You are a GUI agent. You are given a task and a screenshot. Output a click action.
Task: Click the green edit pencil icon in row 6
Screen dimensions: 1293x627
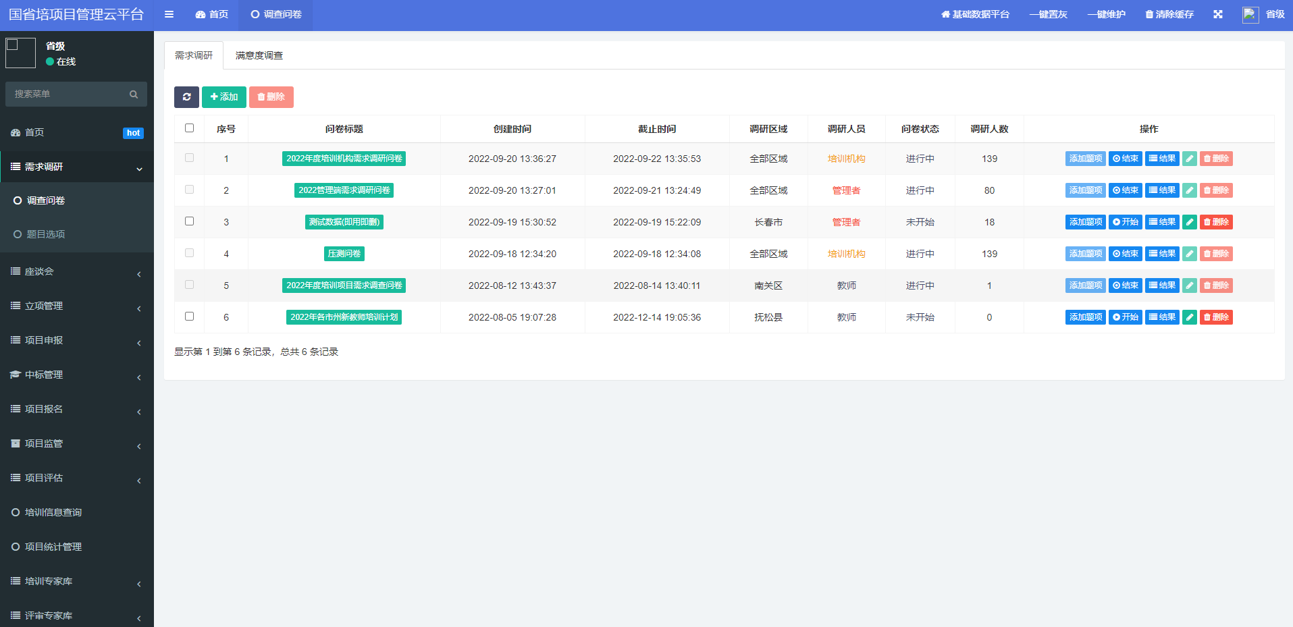click(x=1189, y=317)
